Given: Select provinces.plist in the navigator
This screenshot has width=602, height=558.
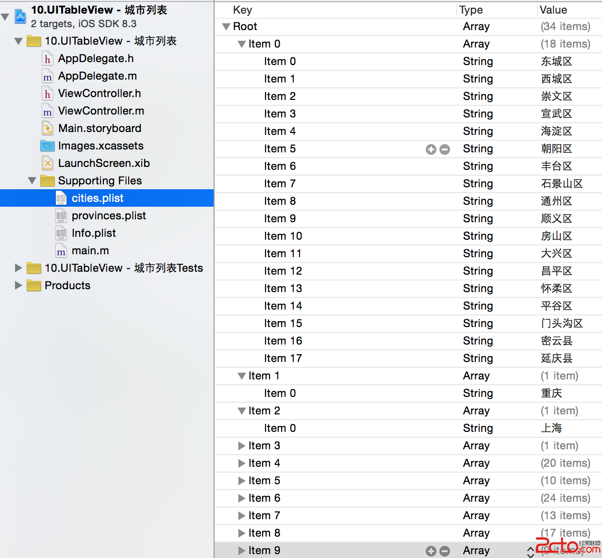Looking at the screenshot, I should coord(109,216).
